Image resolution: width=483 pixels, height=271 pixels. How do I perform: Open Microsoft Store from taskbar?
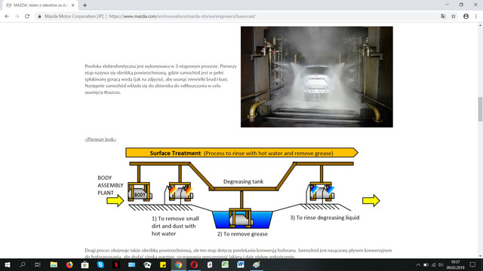(85, 264)
